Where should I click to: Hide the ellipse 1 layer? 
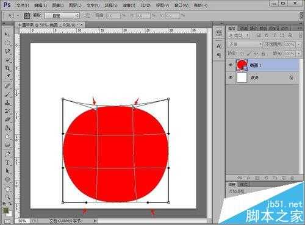(x=231, y=65)
